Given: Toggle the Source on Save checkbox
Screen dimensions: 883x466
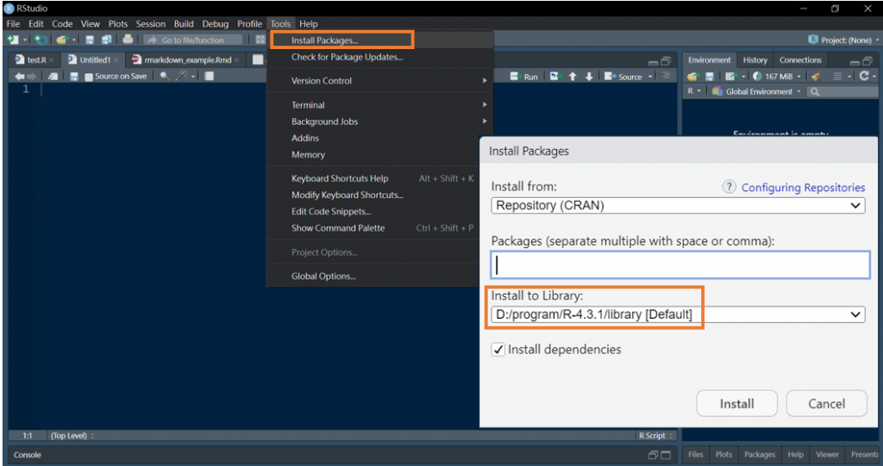Looking at the screenshot, I should click(x=89, y=77).
